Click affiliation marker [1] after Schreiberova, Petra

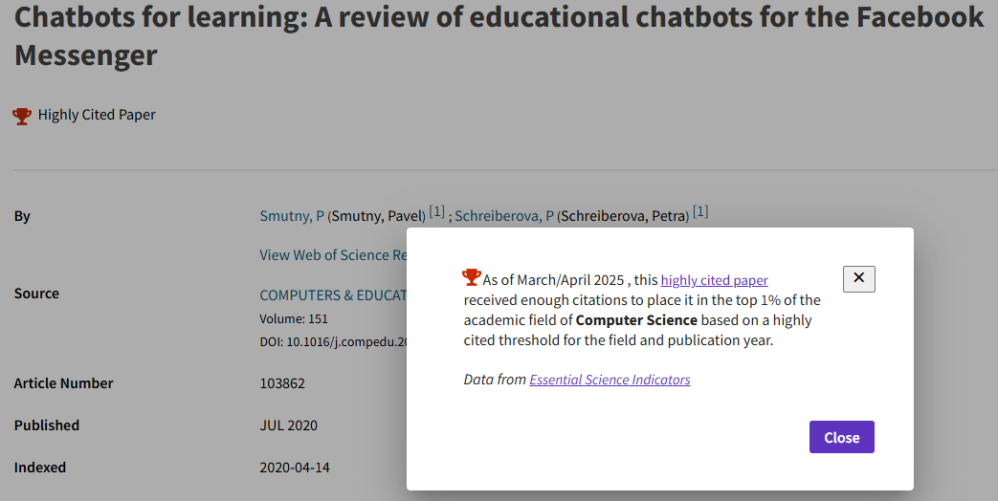click(x=700, y=211)
